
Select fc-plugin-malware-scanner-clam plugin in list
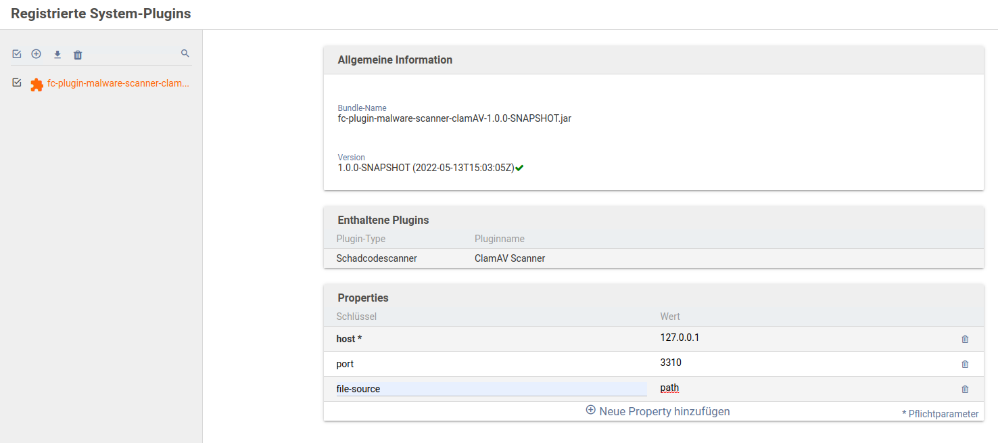118,84
